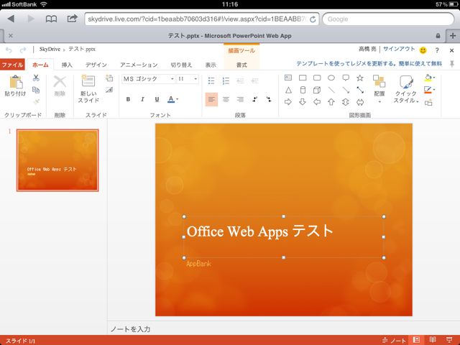Viewport: 460px width, 345px height.
Task: Click the resume template promo link
Action: 369,64
